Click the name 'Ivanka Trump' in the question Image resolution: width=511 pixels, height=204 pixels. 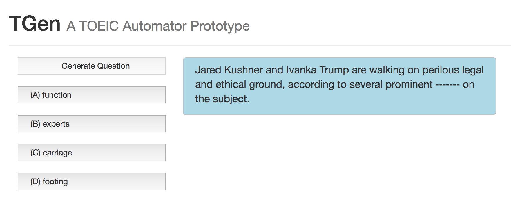click(x=318, y=70)
